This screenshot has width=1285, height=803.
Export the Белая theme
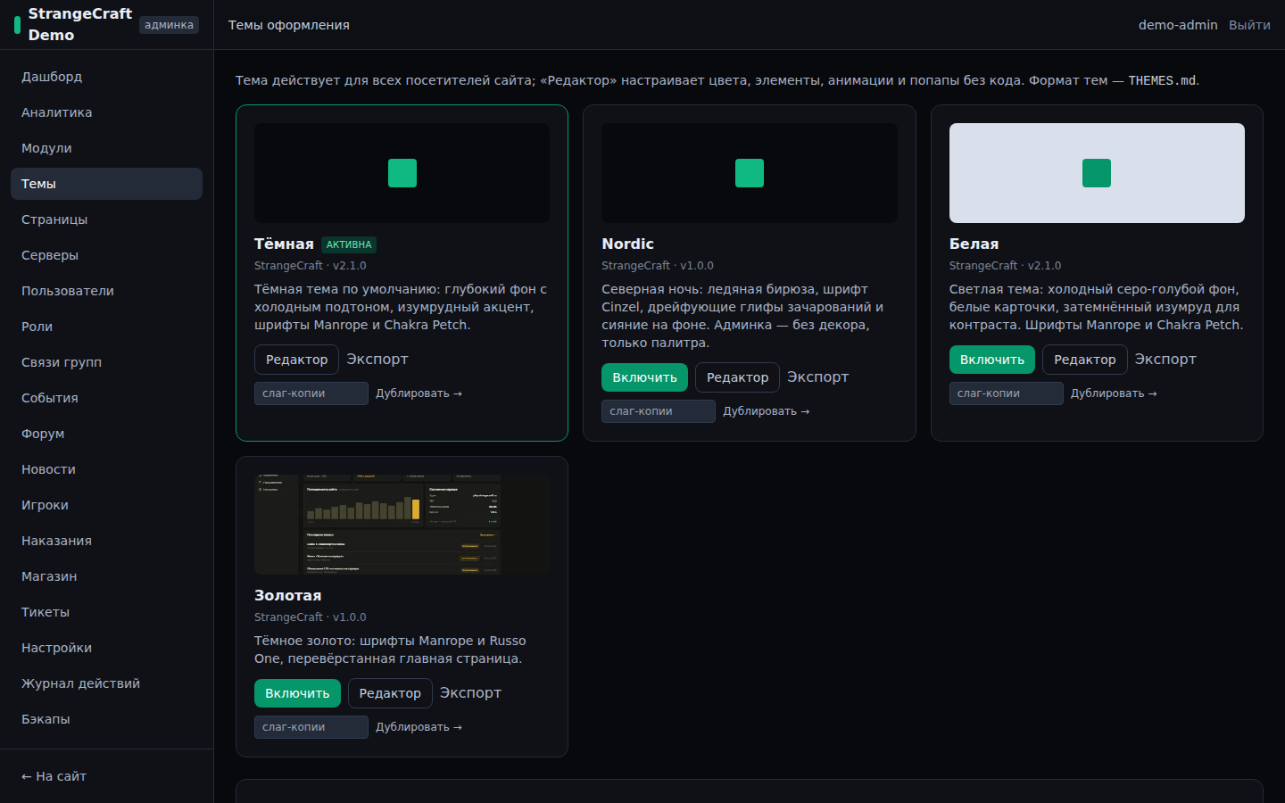(1165, 359)
